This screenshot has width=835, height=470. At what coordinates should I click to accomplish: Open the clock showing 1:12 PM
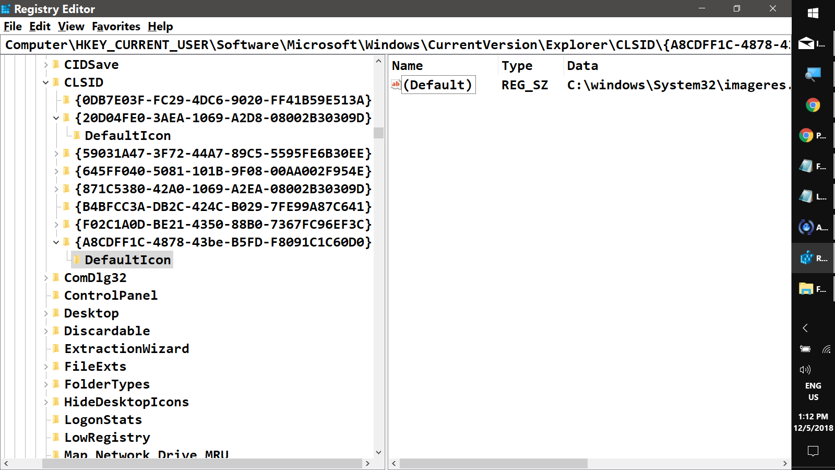(x=813, y=422)
